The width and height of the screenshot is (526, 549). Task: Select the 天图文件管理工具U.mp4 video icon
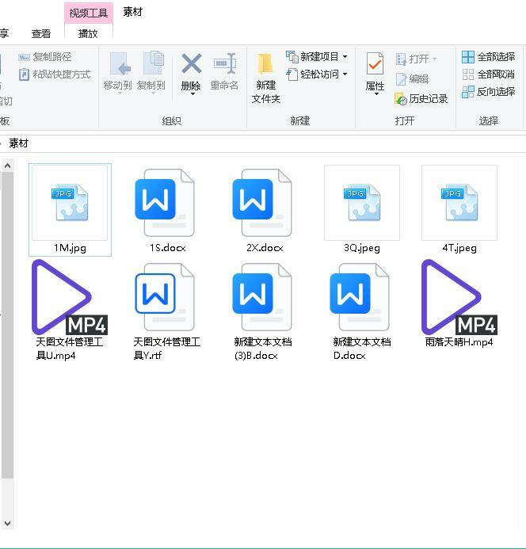coord(70,297)
